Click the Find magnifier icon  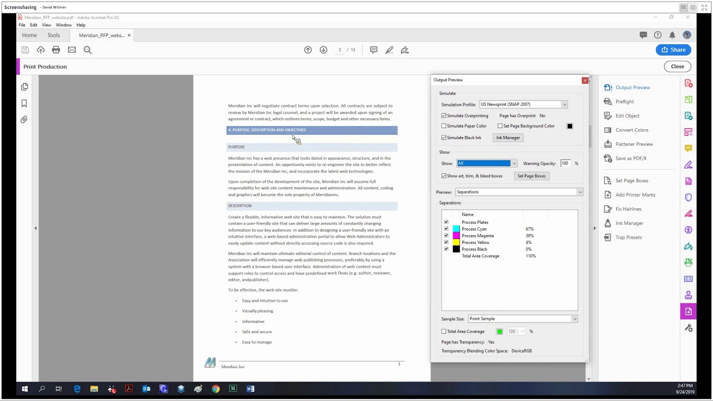[x=87, y=50]
